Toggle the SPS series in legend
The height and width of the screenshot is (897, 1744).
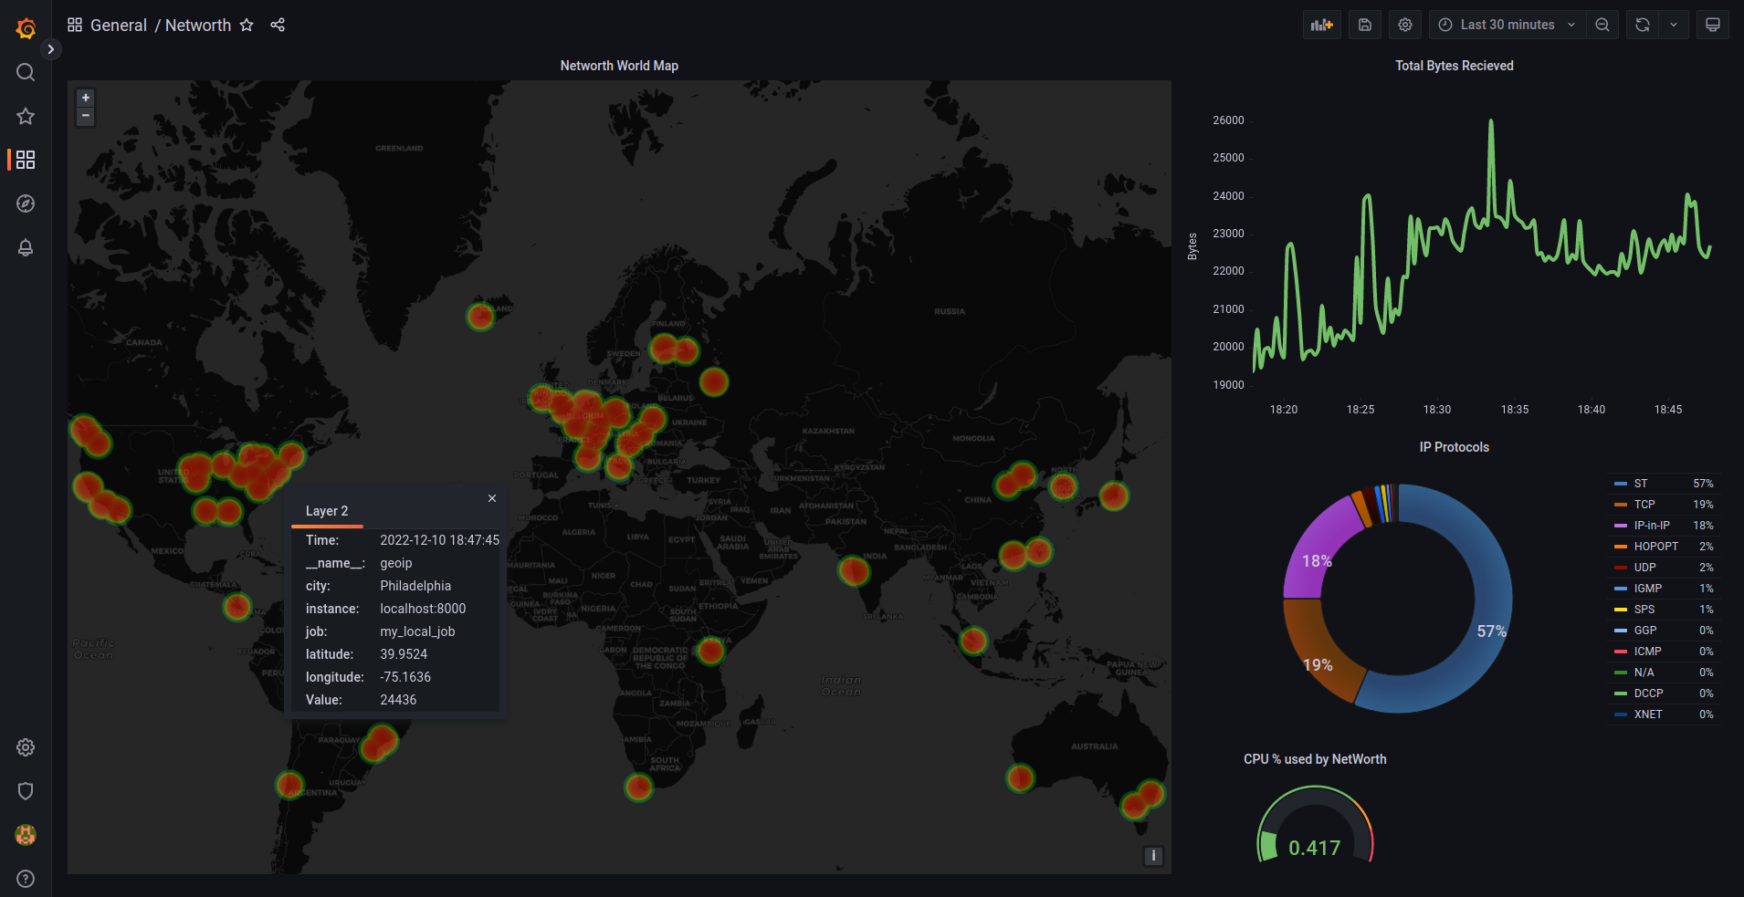click(x=1644, y=610)
